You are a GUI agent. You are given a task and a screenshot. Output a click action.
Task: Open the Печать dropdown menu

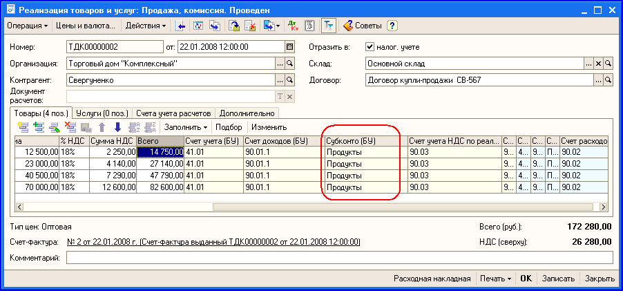[x=495, y=279]
